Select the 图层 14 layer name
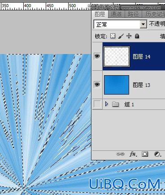 [x=142, y=57]
